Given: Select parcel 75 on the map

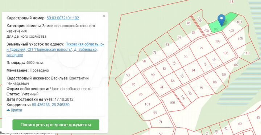Looking at the screenshot, I should point(214,60).
